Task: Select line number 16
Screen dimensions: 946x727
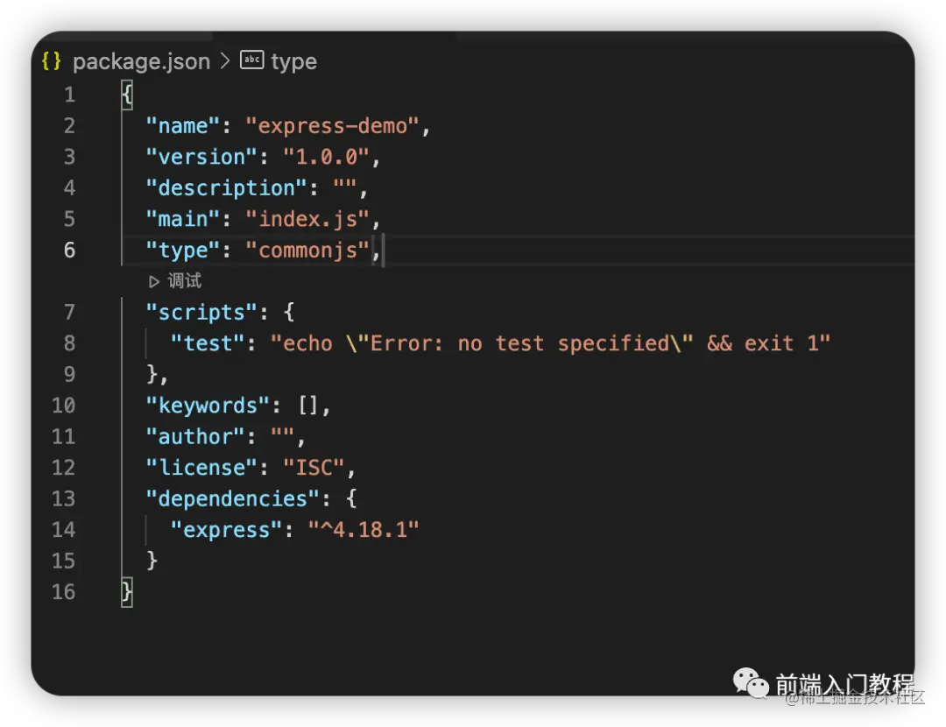Action: coord(63,592)
